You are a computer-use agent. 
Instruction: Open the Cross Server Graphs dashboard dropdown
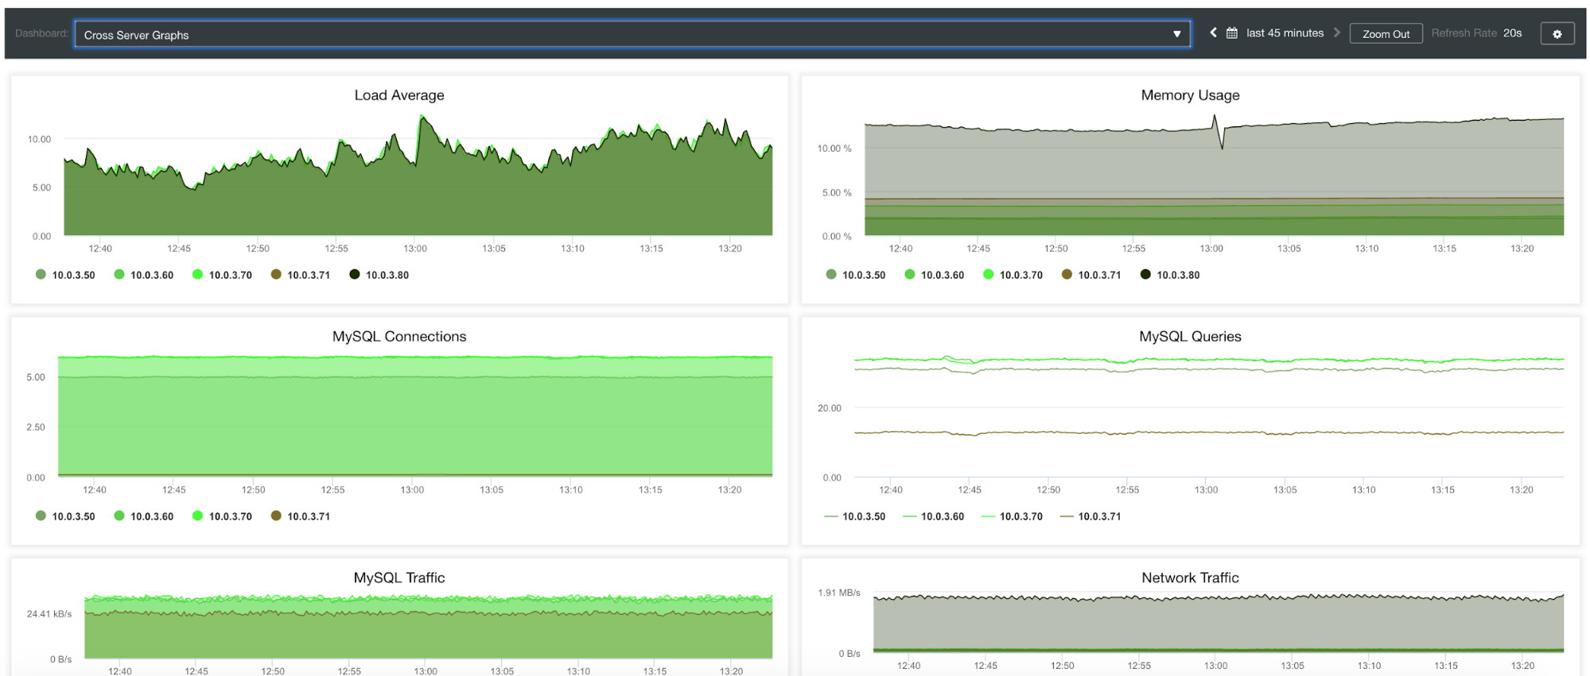pyautogui.click(x=632, y=34)
